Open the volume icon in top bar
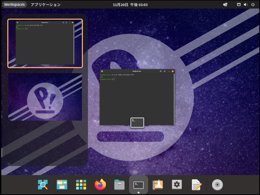The height and width of the screenshot is (195, 260). (x=246, y=5)
